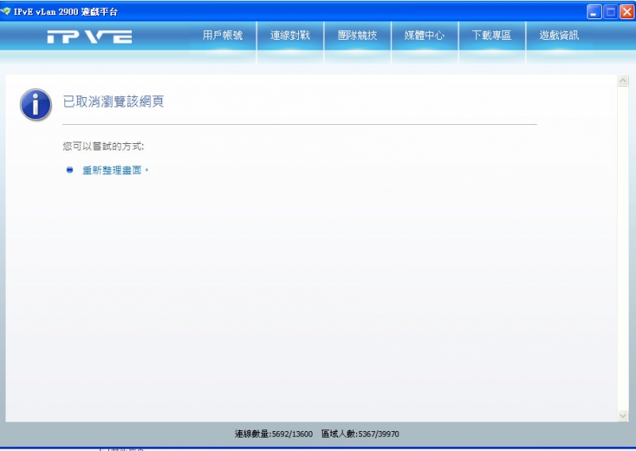
Task: Click the blue information icon
Action: [x=36, y=104]
